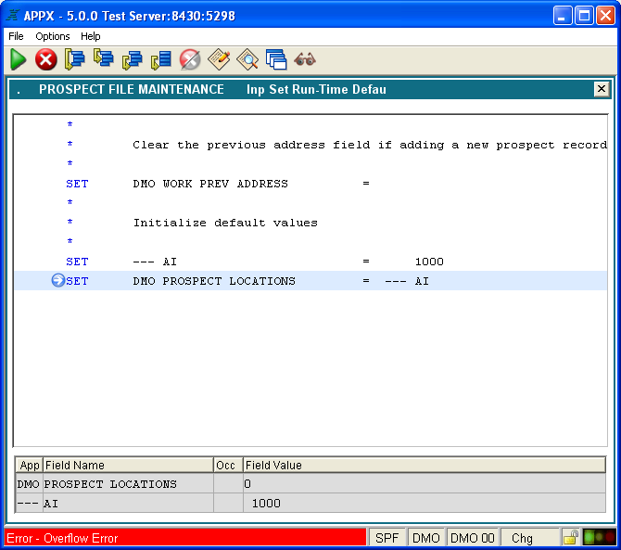Open the Options menu
Image resolution: width=621 pixels, height=550 pixels.
(53, 36)
